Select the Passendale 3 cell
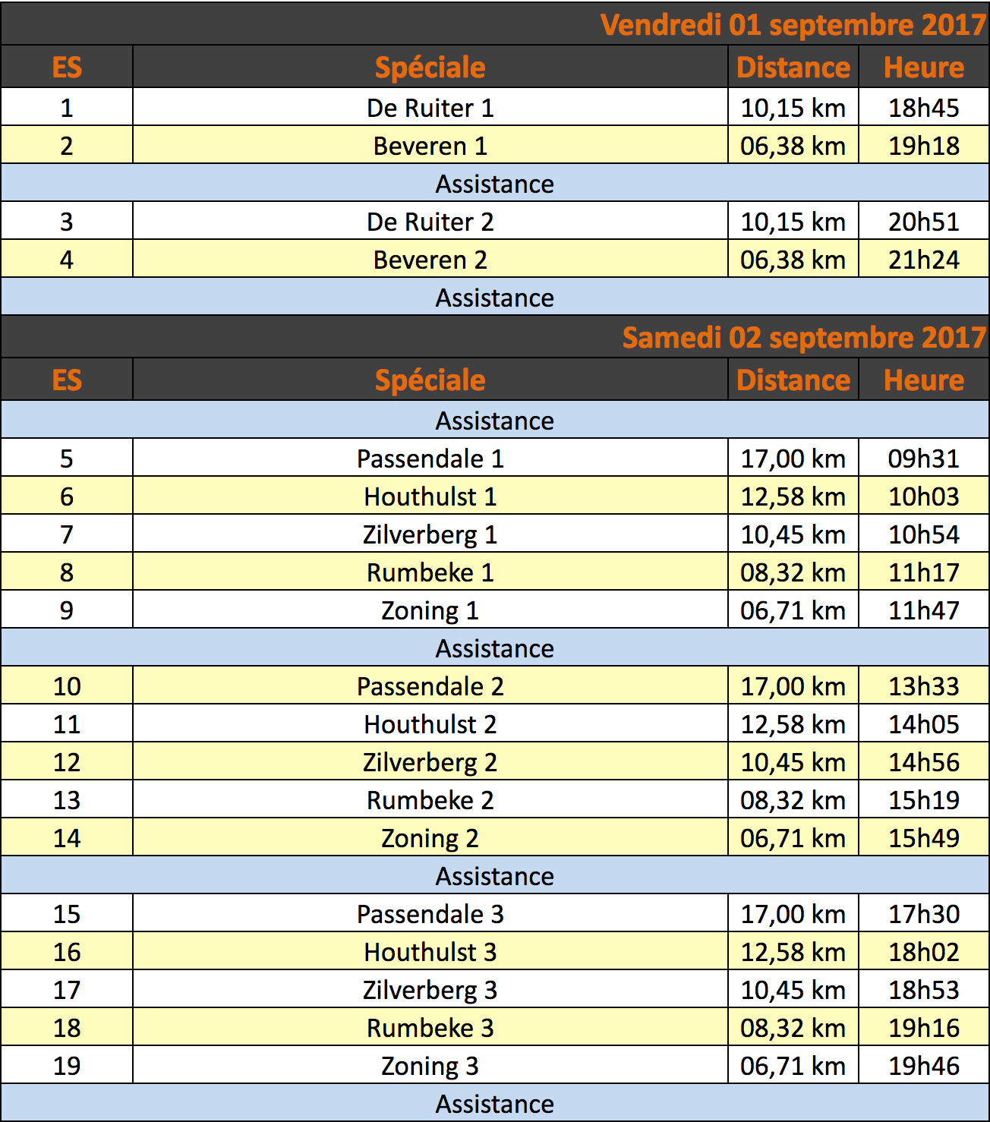990x1122 pixels. click(430, 913)
